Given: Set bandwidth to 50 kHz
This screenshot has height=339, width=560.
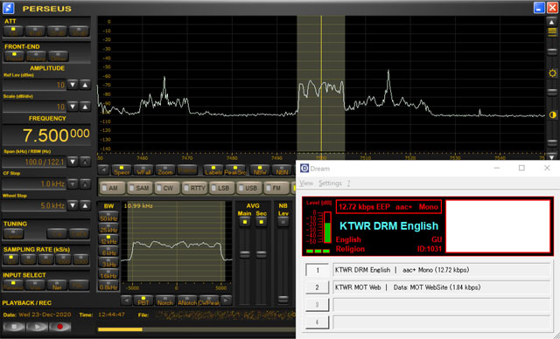Looking at the screenshot, I should click(108, 217).
